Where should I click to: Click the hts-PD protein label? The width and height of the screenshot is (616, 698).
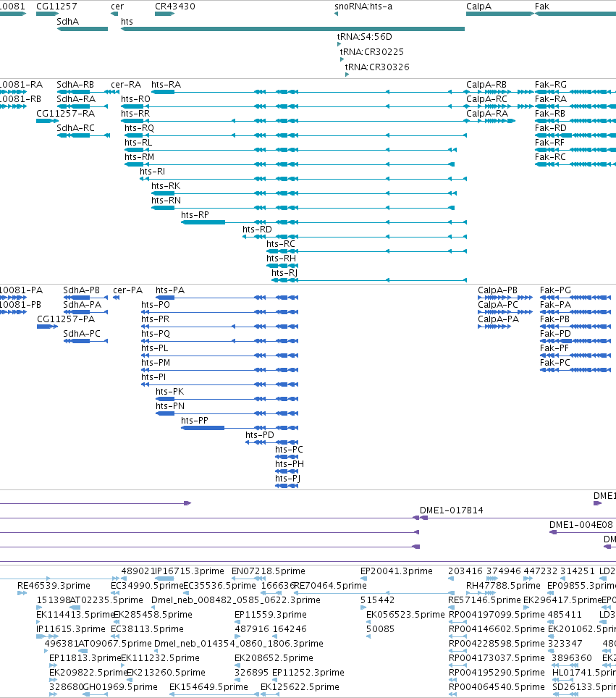point(259,435)
